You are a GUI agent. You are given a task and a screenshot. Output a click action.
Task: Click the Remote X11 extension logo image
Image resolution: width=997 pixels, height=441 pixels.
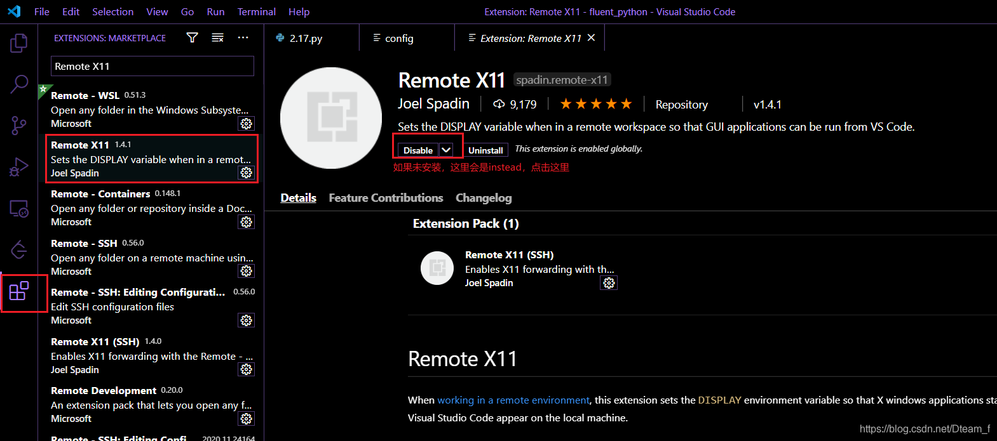click(331, 118)
